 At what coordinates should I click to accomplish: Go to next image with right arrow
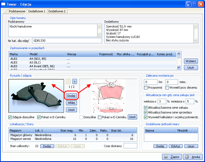click(x=74, y=82)
